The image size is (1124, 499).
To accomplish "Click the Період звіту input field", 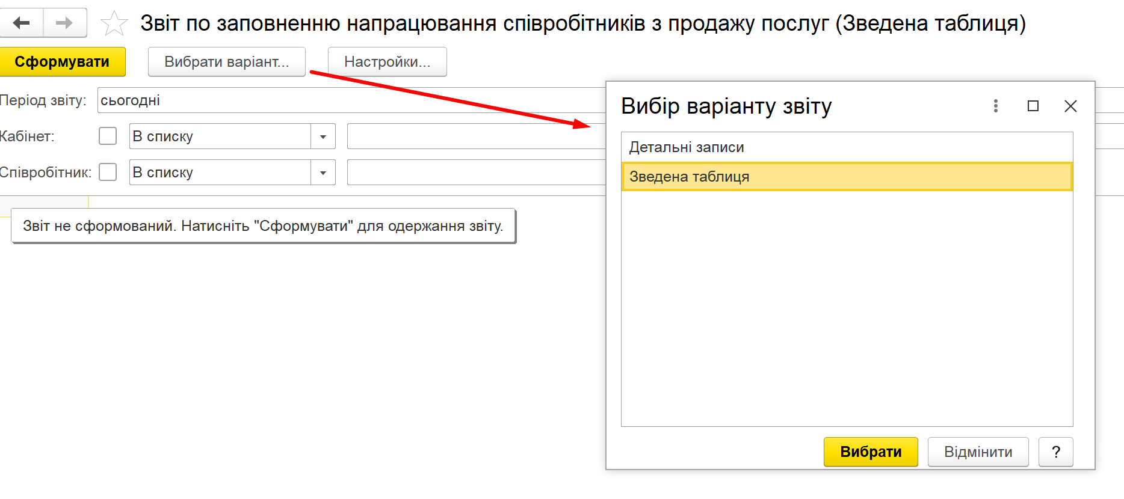I will point(349,100).
